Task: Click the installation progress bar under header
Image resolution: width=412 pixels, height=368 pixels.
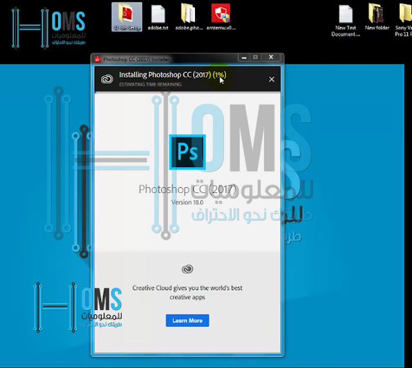Action: pyautogui.click(x=187, y=93)
